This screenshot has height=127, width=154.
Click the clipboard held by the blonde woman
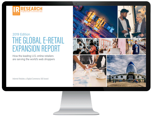[136, 34]
